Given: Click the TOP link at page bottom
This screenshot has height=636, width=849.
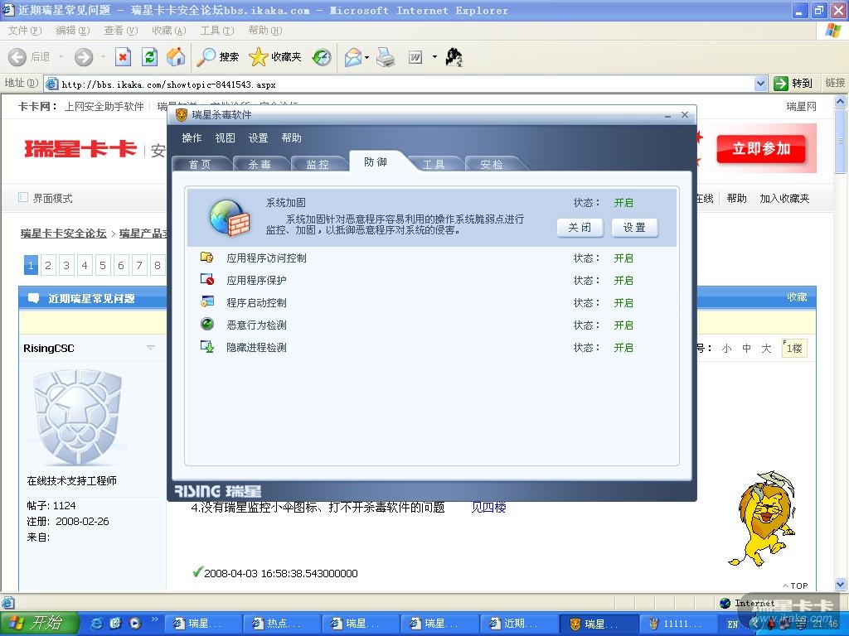Looking at the screenshot, I should 795,585.
